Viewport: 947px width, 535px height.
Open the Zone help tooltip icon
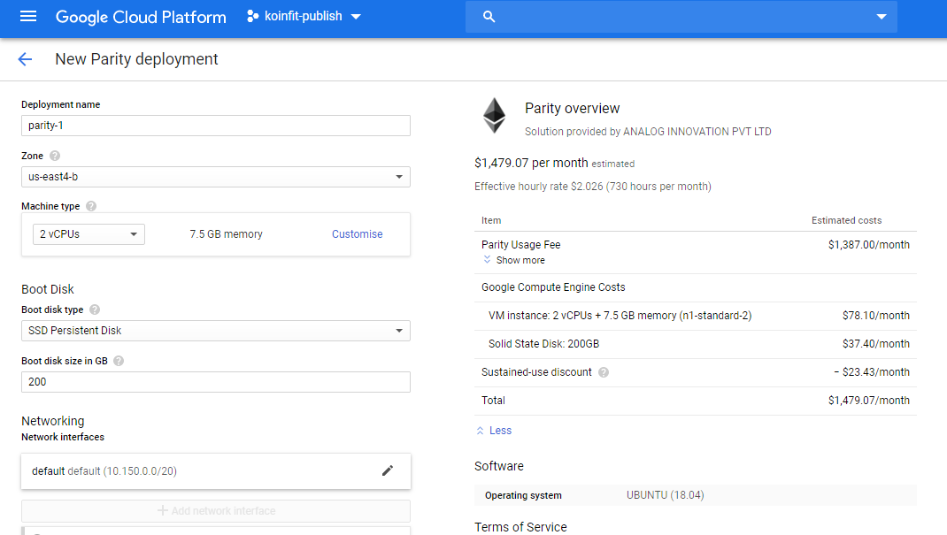[55, 156]
